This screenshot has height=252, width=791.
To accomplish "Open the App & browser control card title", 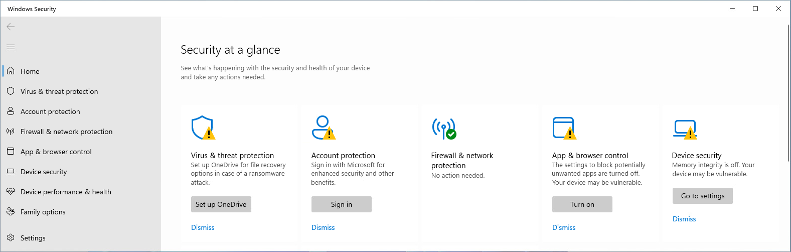I will (x=590, y=156).
